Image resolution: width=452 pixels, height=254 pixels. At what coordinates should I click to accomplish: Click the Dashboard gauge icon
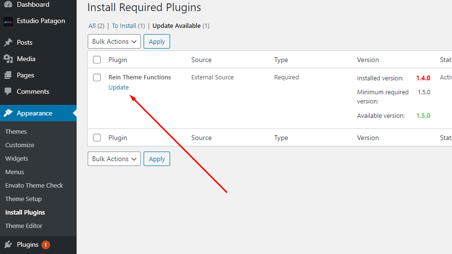coord(8,4)
